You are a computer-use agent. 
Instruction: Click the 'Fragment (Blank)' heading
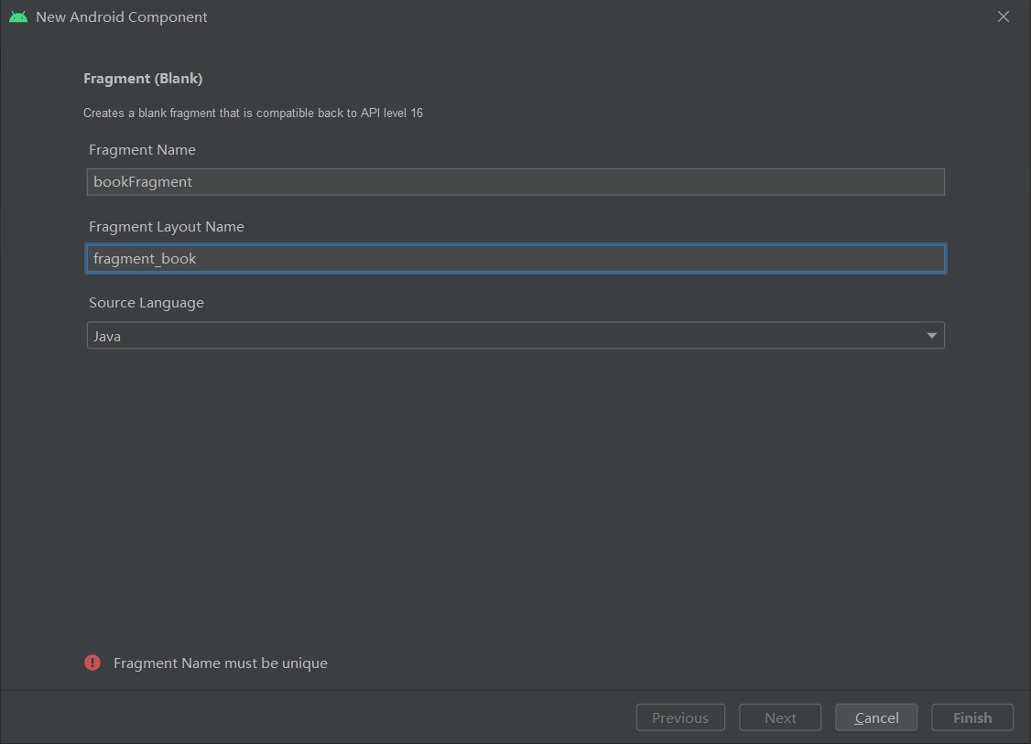coord(143,78)
